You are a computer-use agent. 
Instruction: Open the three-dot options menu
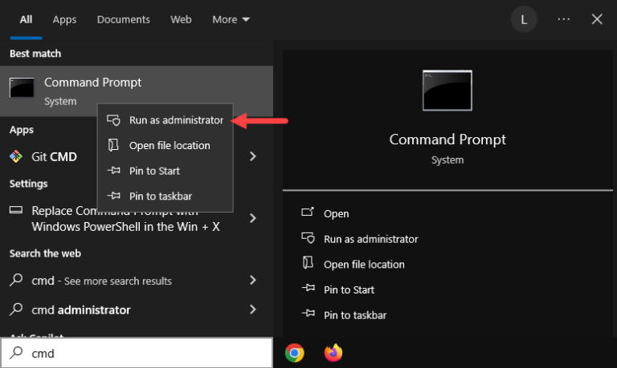coord(563,19)
